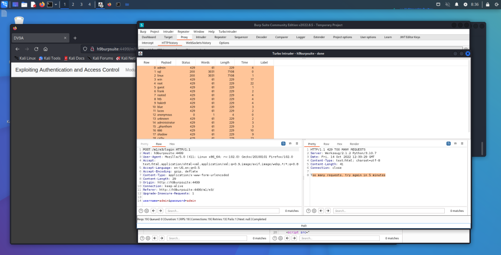Screen dimensions: 501x255
Task: Switch the response viewer to the Raw tab
Action: point(326,144)
